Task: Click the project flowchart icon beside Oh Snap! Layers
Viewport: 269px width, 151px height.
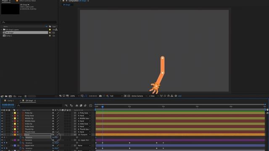Action: [56, 30]
